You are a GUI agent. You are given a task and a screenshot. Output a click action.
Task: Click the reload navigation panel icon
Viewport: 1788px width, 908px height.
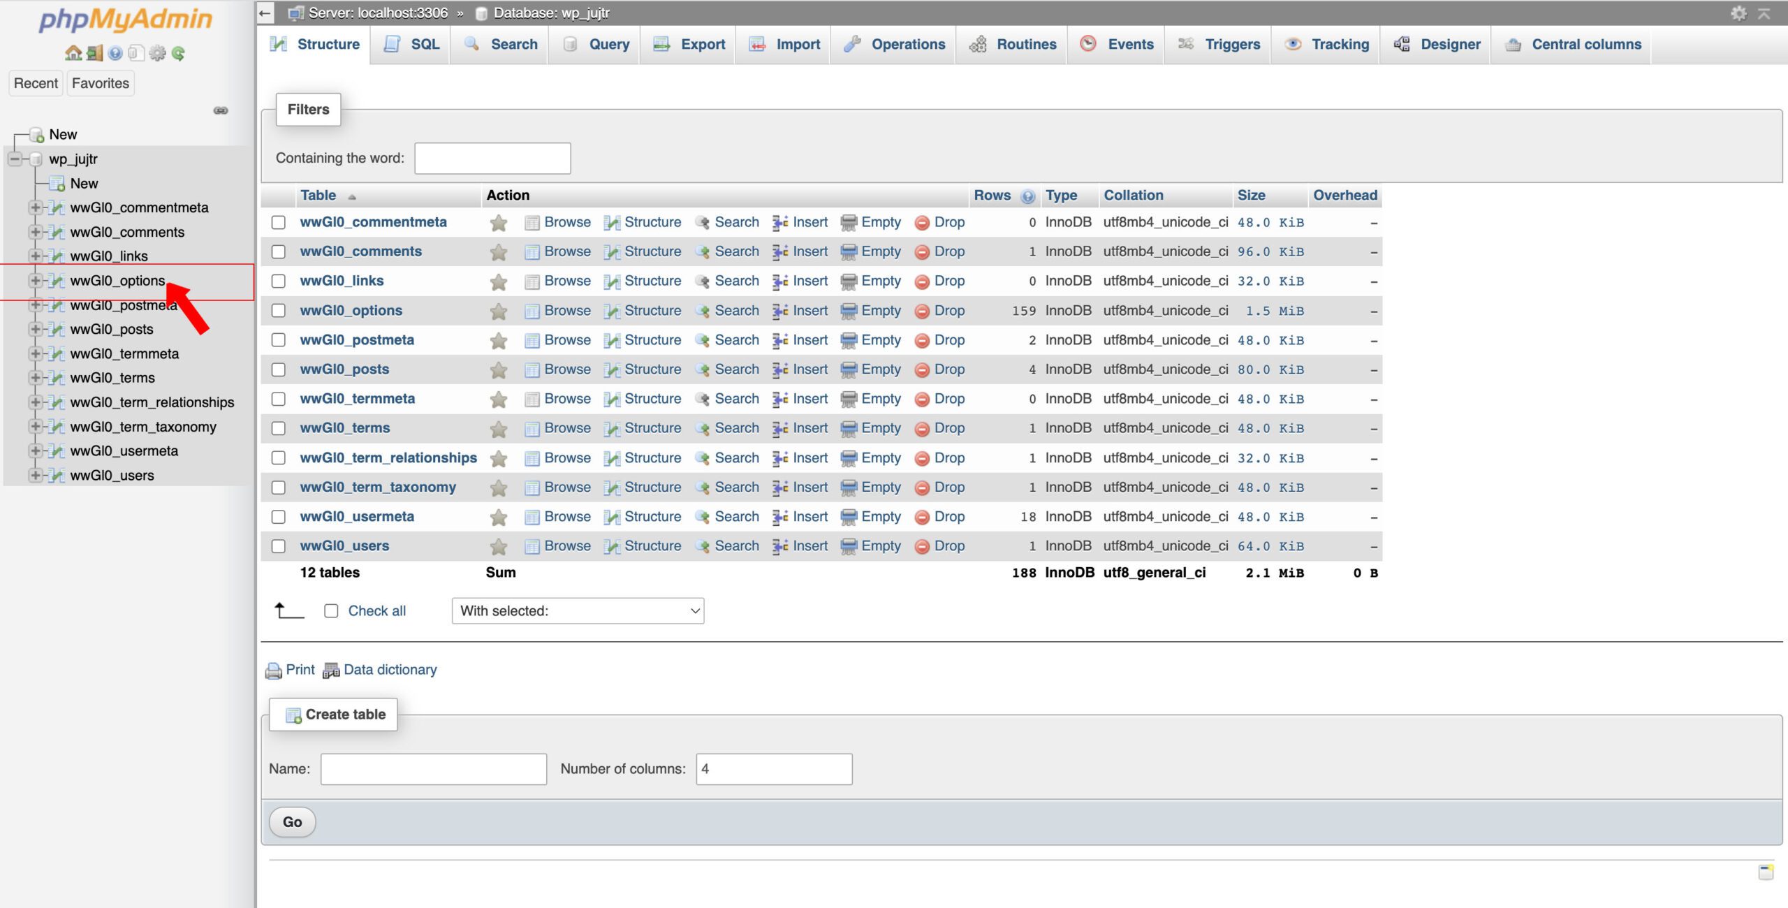click(x=179, y=53)
